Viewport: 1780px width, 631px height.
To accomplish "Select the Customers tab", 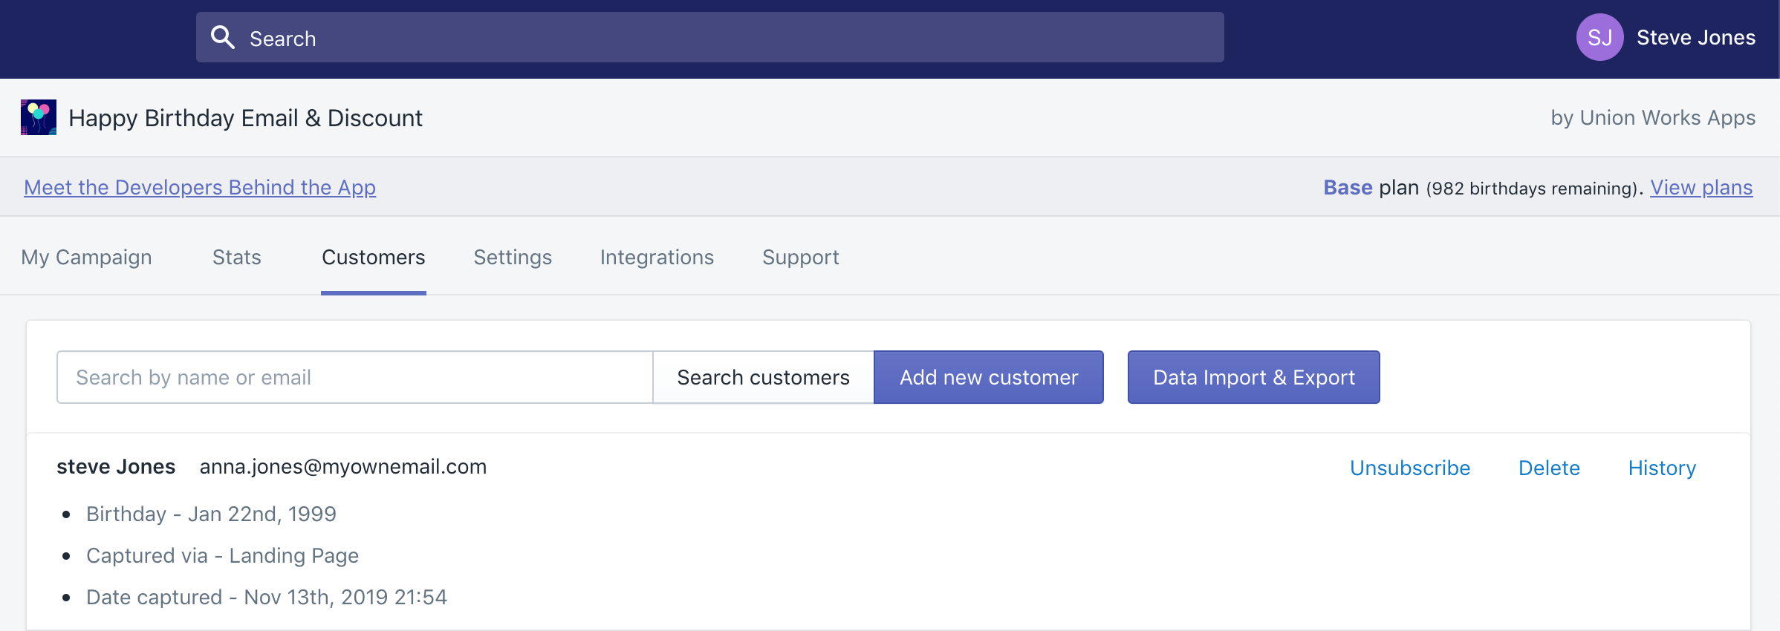I will pyautogui.click(x=373, y=257).
